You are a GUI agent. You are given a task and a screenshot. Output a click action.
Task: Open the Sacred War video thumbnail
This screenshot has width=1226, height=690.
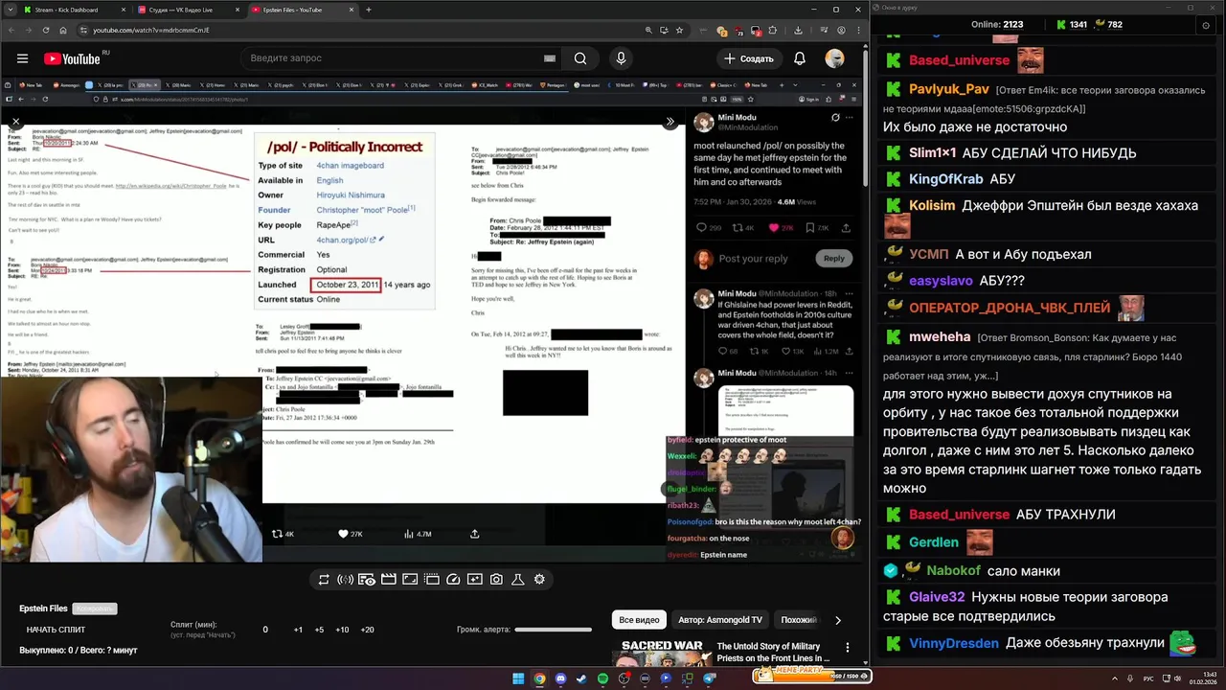tap(662, 652)
